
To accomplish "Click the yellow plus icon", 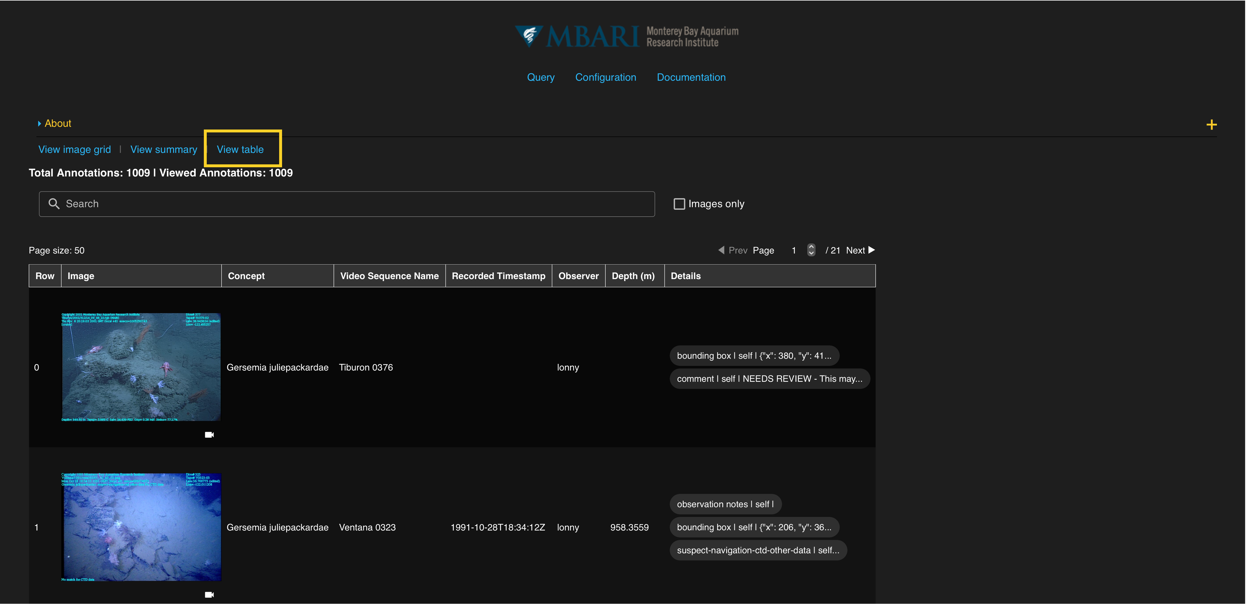I will pyautogui.click(x=1211, y=125).
